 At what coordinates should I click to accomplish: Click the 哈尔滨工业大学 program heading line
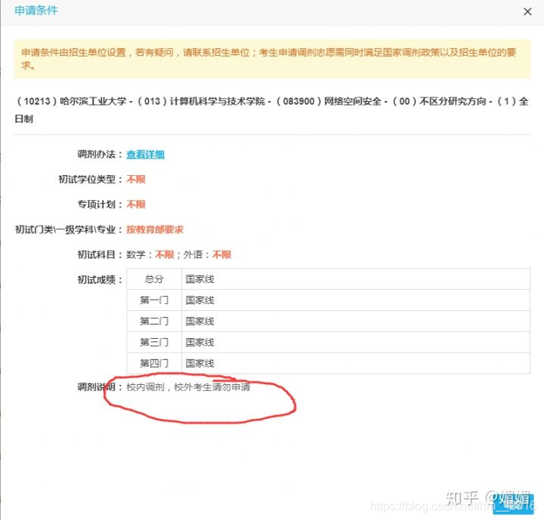[272, 109]
